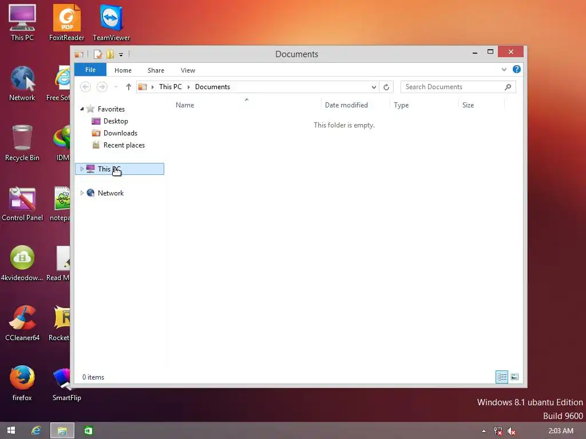
Task: Select This PC desktop icon
Action: 22,23
